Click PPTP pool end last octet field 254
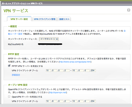 click(x=93, y=70)
